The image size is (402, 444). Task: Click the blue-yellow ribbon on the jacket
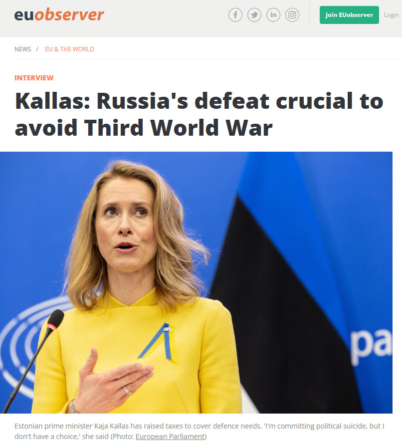(160, 342)
